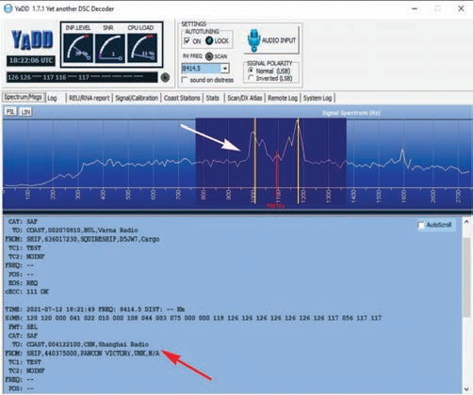
Task: Click the first EOS: REQ line
Action: 23,283
